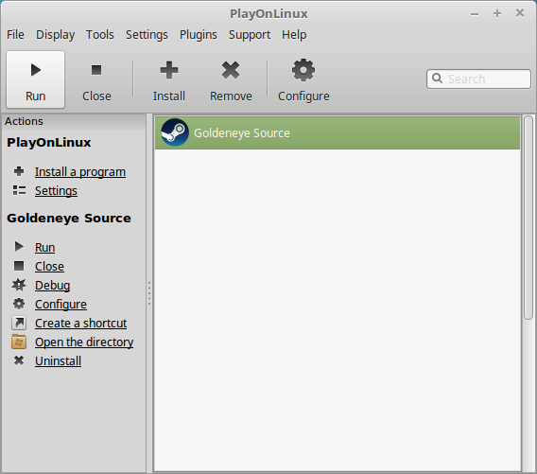Open the Settings menu in menu bar
This screenshot has width=537, height=474.
click(147, 35)
